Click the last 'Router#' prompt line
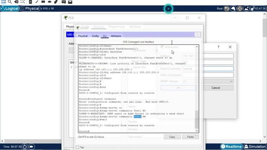Image resolution: width=267 pixels, height=150 pixels. 84,131
